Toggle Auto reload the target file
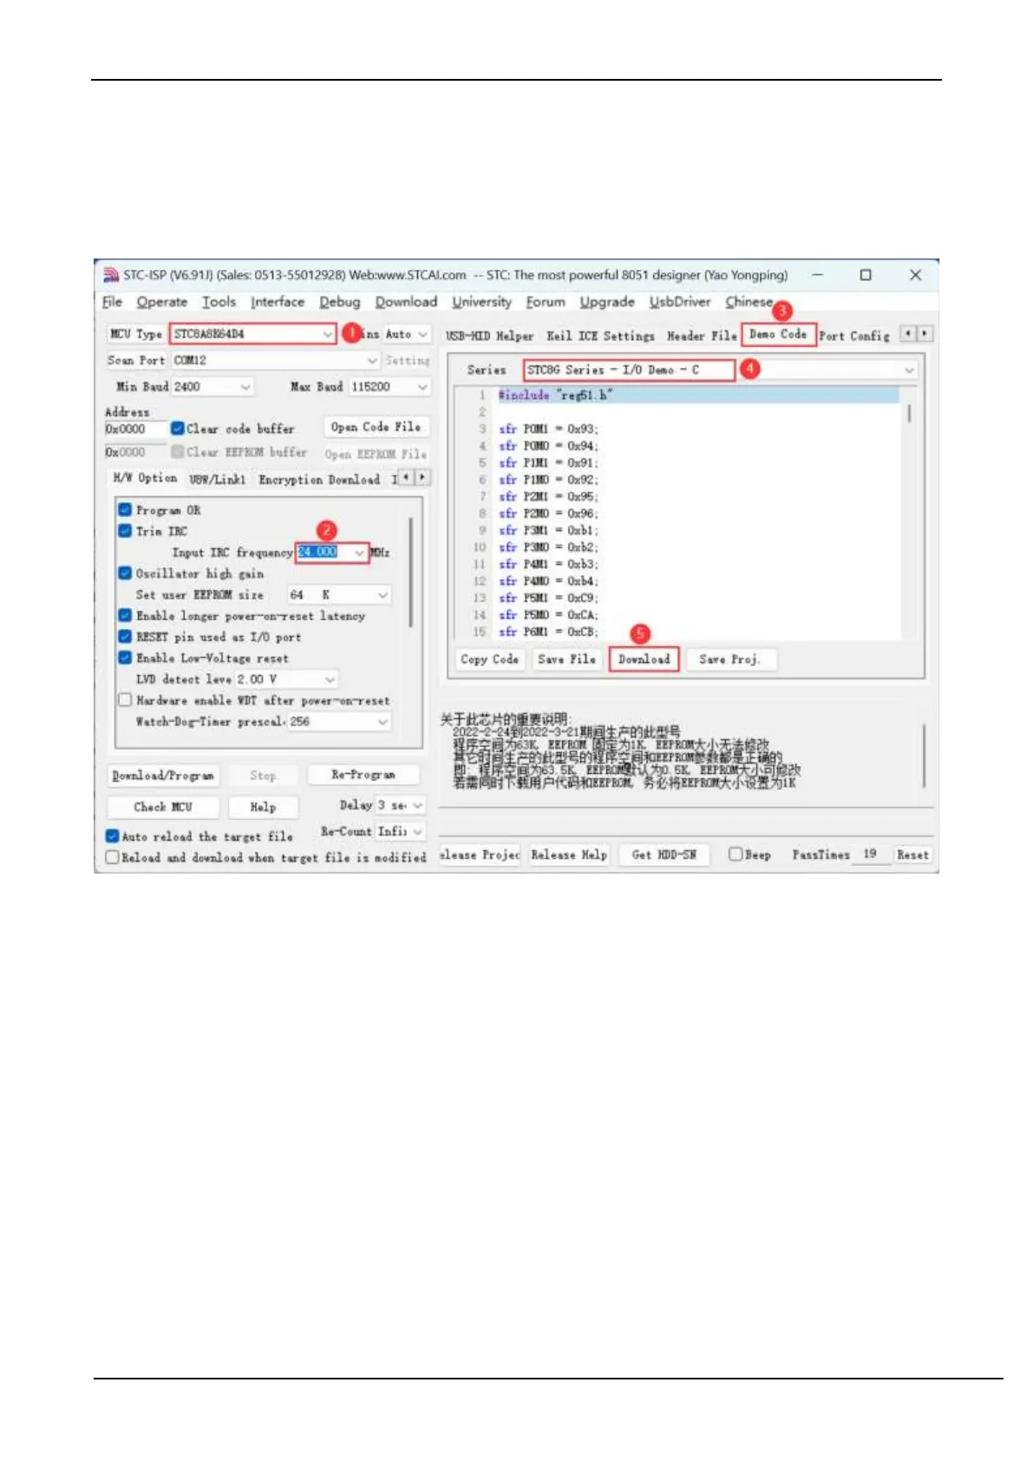Image resolution: width=1033 pixels, height=1461 pixels. pyautogui.click(x=112, y=836)
